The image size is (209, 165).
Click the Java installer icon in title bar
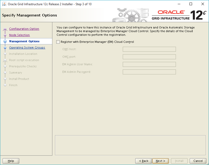[4, 4]
